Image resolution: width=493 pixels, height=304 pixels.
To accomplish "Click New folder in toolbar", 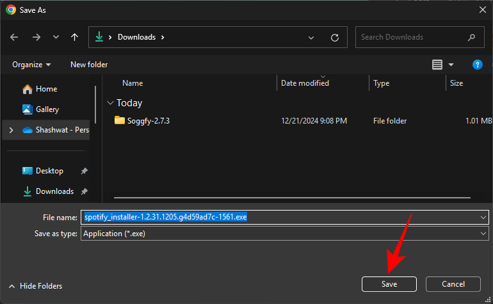I will pyautogui.click(x=89, y=65).
